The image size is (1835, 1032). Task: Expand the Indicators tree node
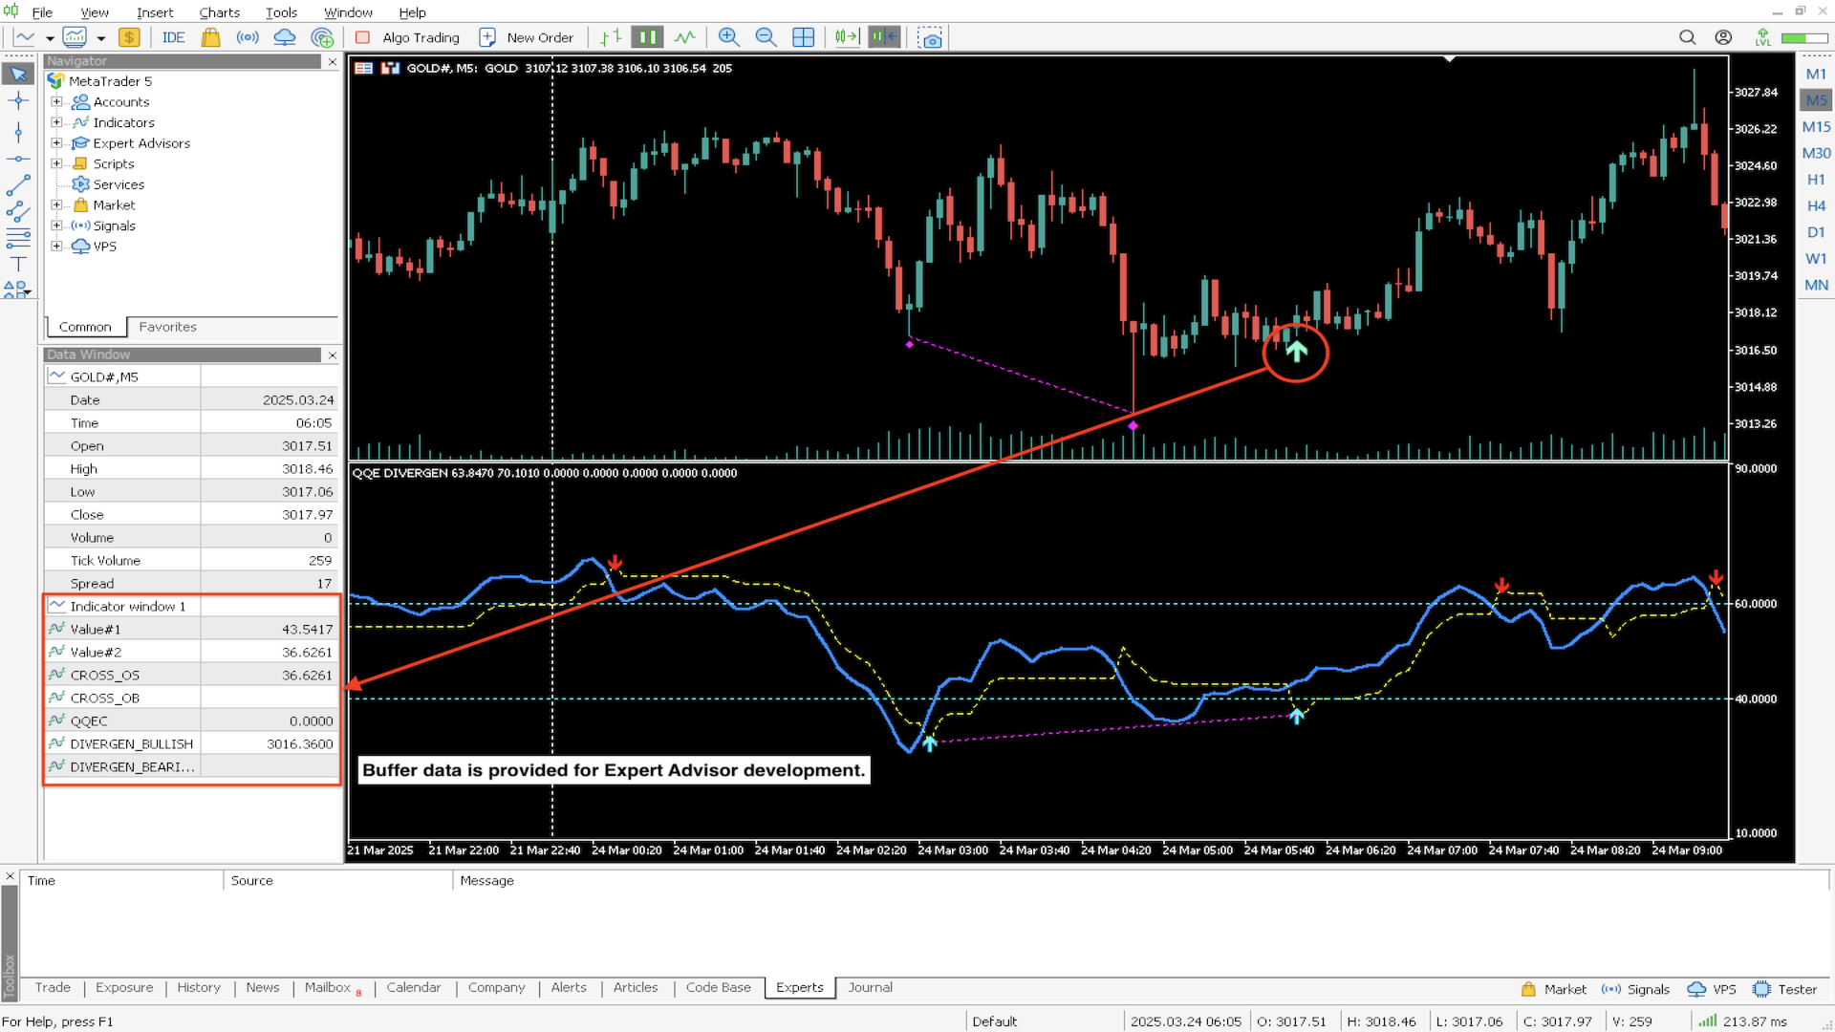click(x=56, y=122)
